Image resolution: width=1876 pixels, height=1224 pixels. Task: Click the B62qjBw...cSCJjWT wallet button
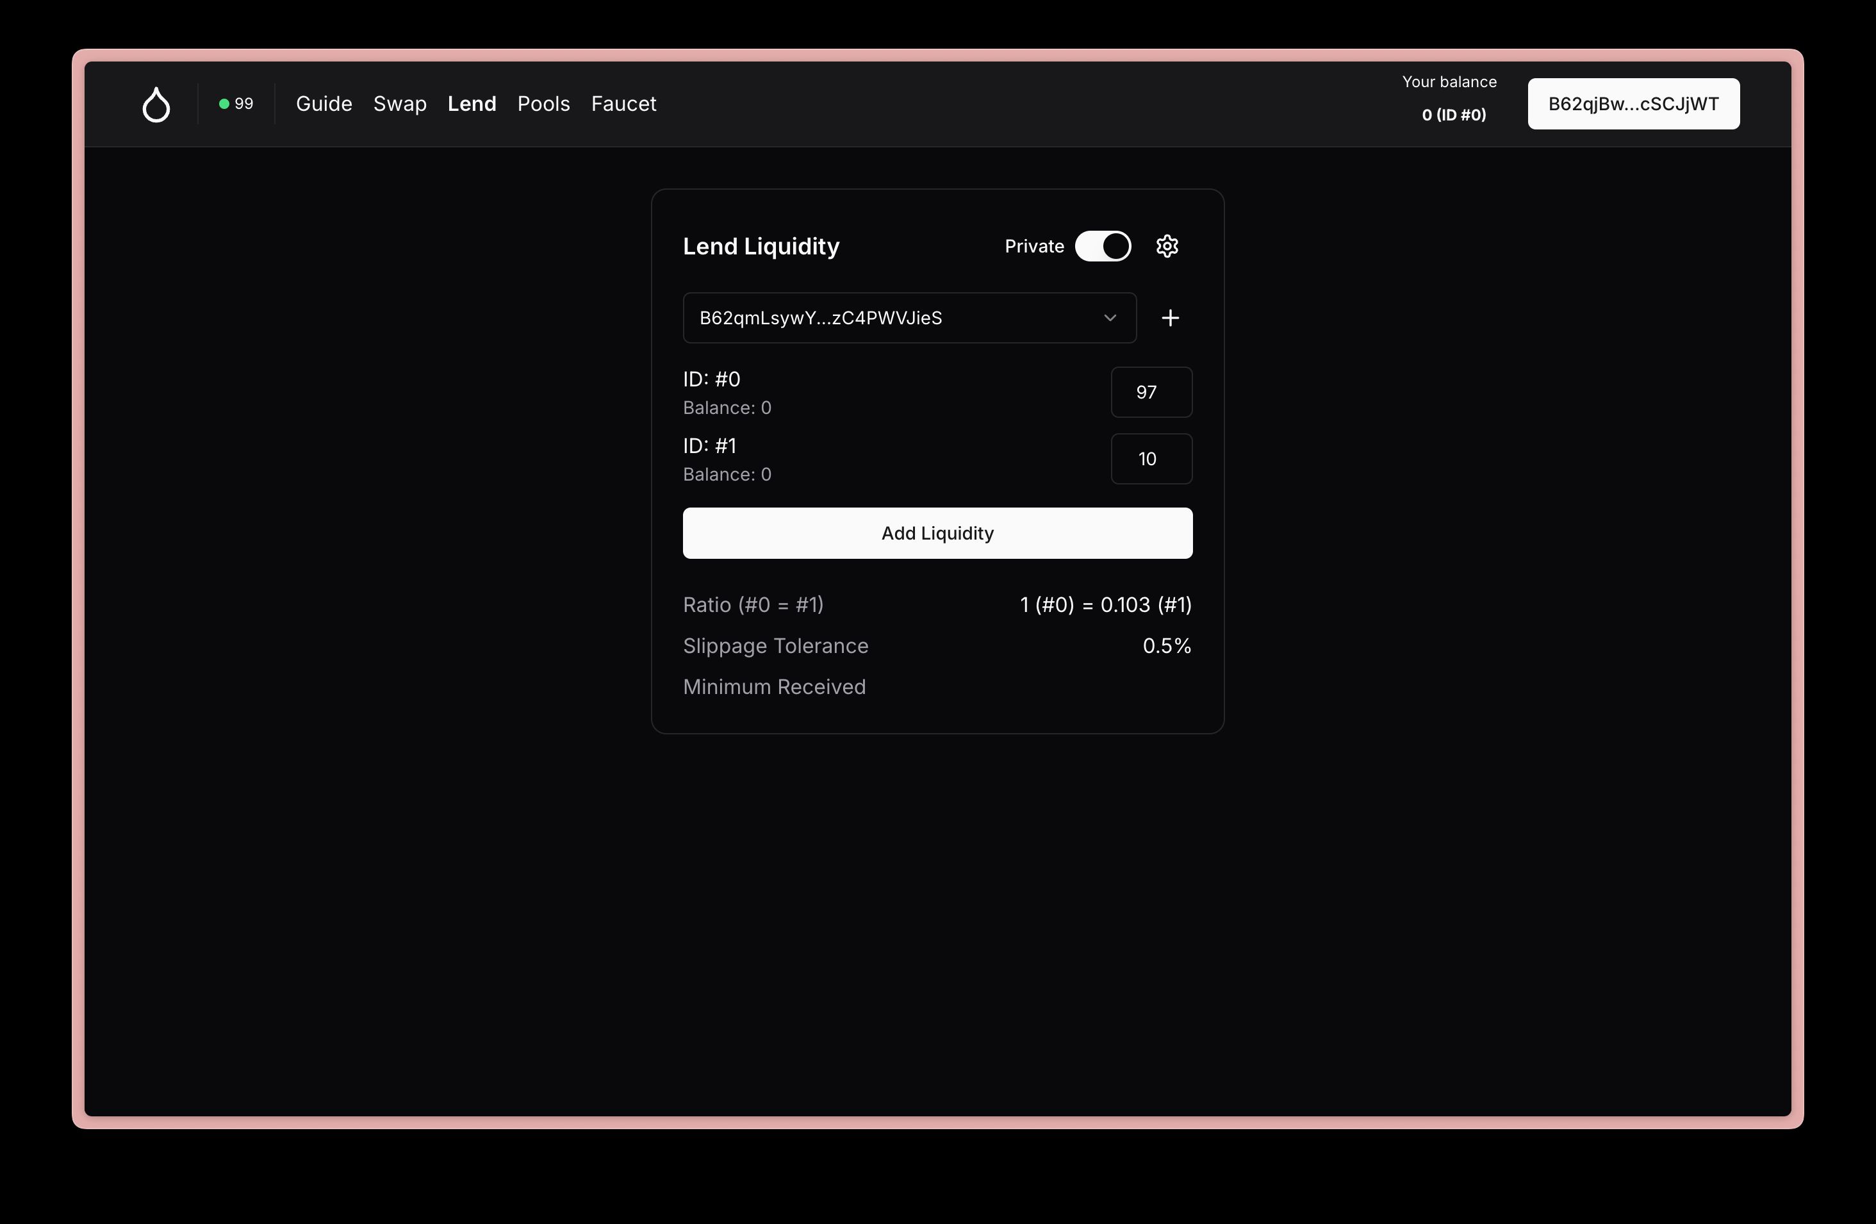[x=1633, y=104]
